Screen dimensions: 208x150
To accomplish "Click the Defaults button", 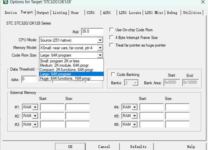I will tap(138, 147).
